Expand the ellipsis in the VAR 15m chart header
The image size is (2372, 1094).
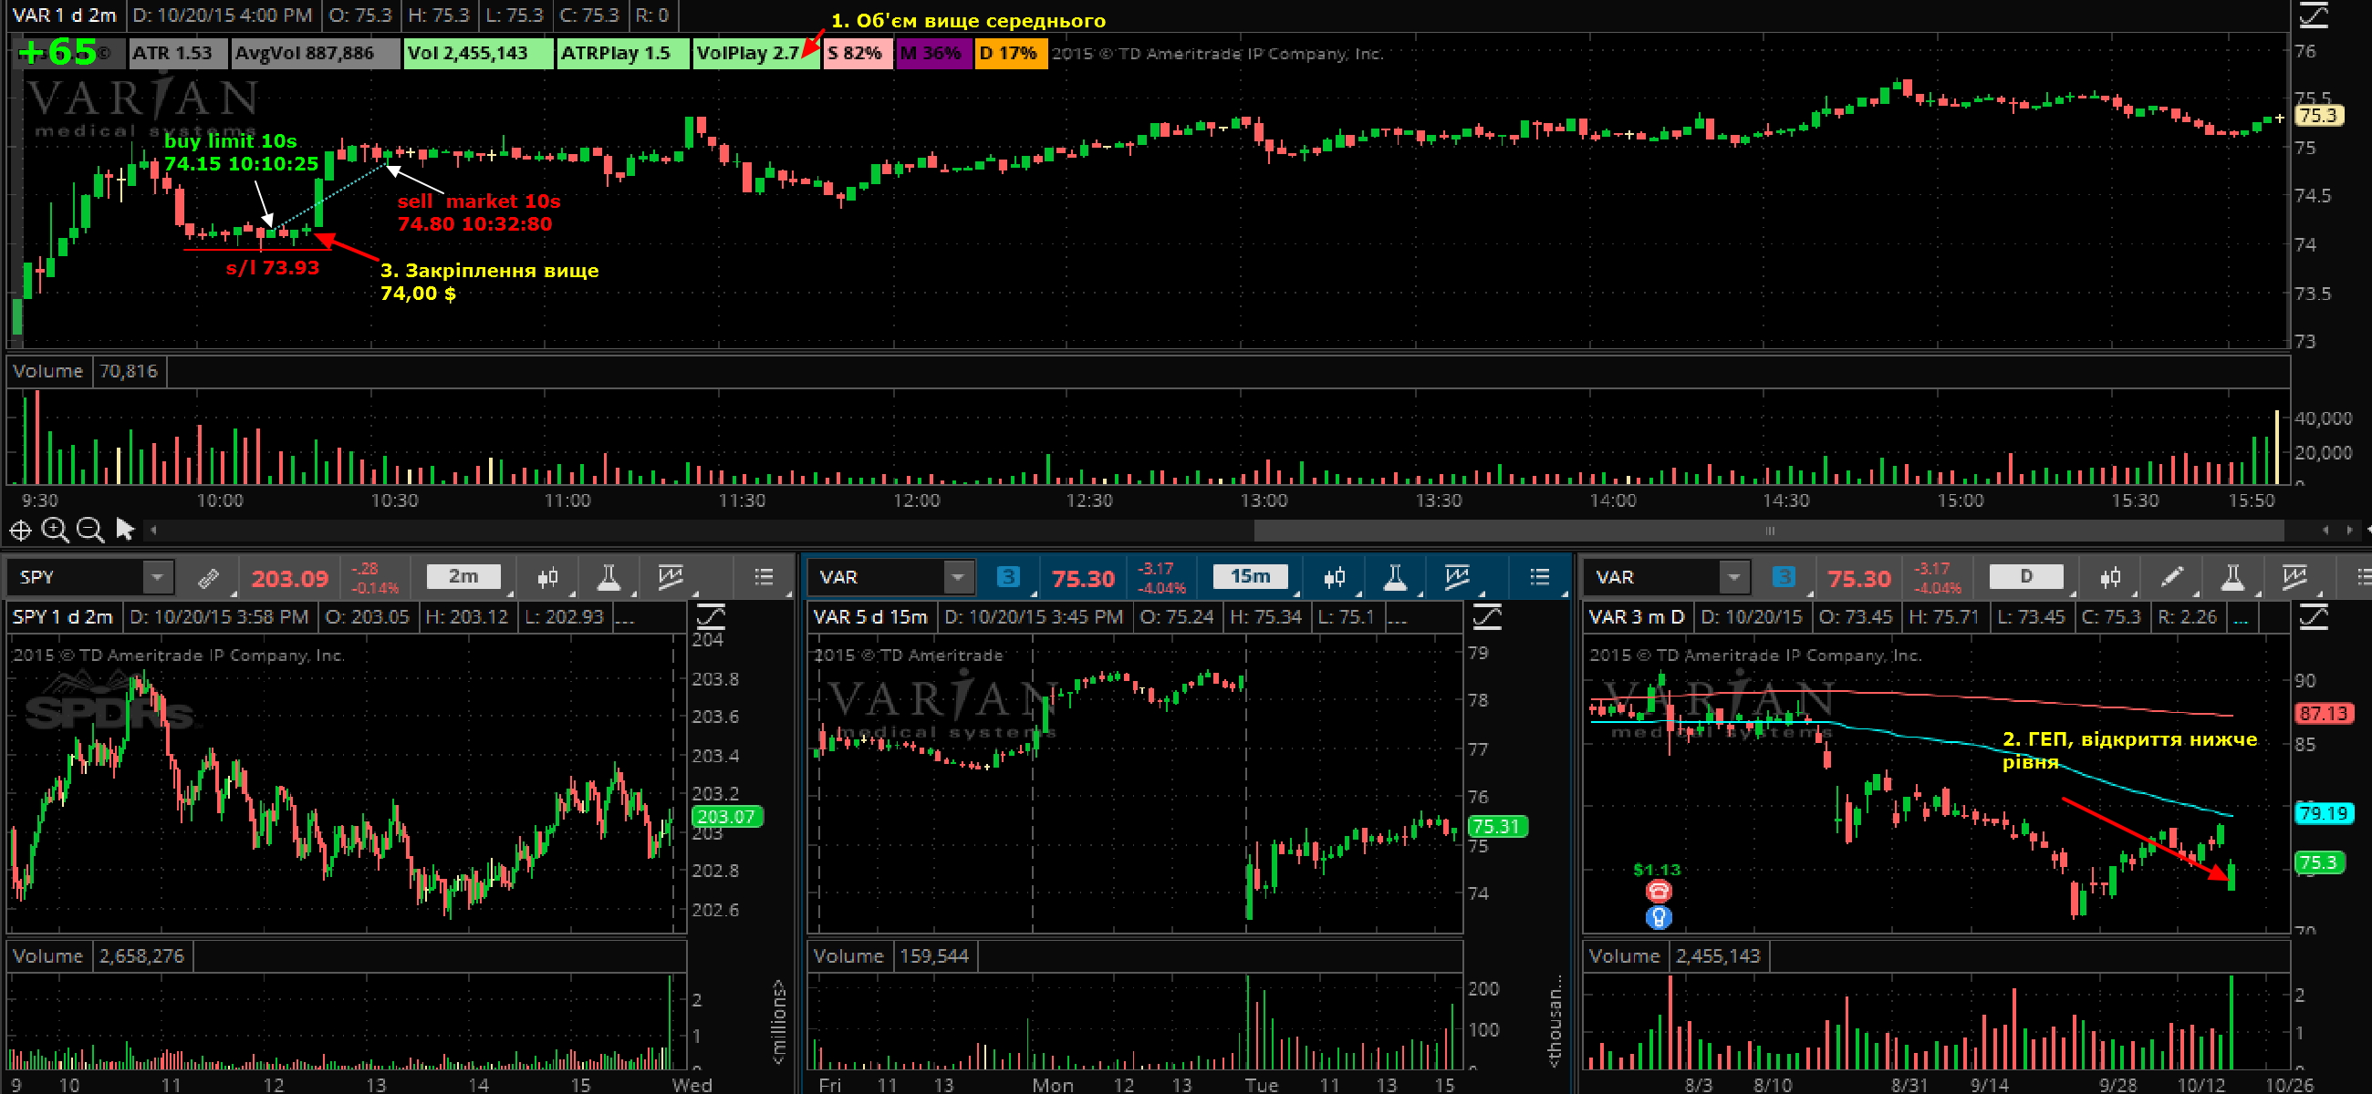click(x=1397, y=618)
